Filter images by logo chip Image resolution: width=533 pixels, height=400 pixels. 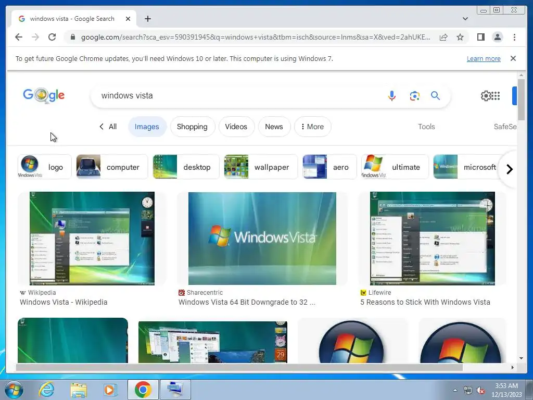[45, 167]
